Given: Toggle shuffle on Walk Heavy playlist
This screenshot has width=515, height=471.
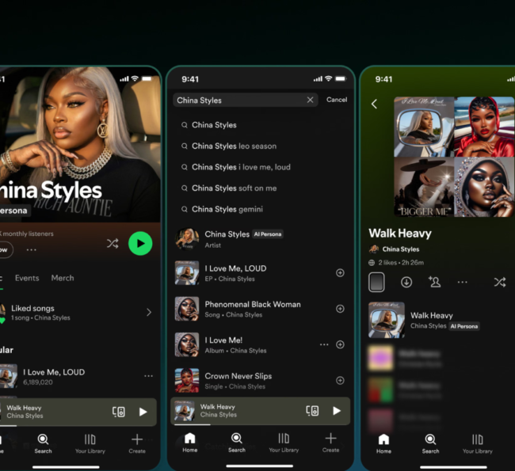Looking at the screenshot, I should point(500,282).
